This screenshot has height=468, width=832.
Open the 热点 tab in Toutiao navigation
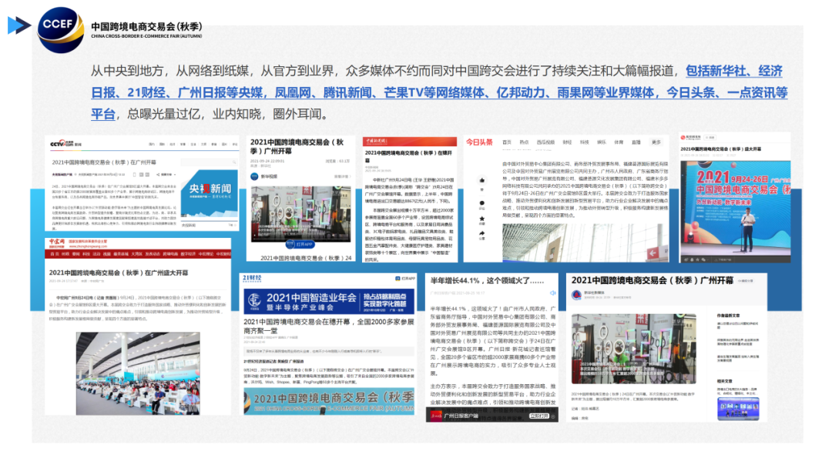pos(525,142)
